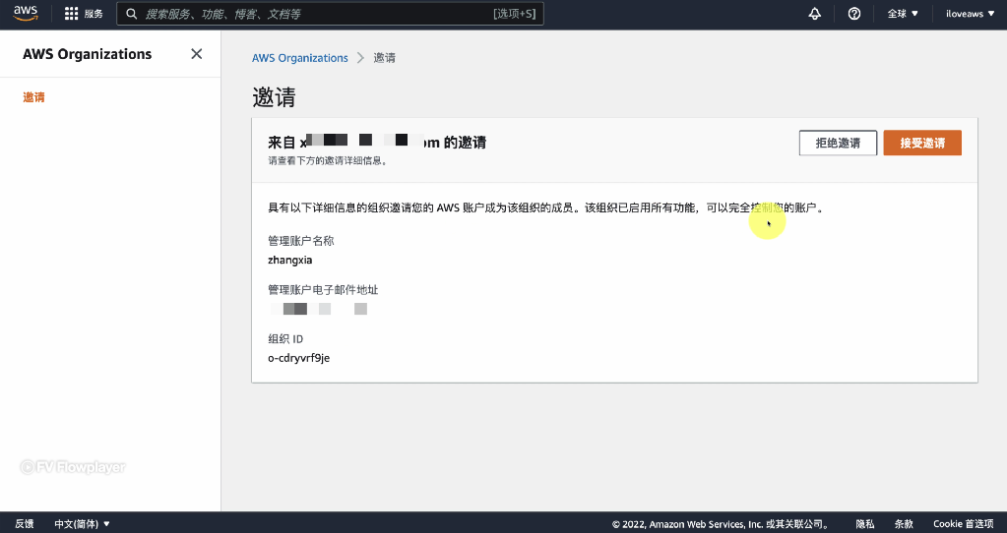
Task: Open 反馈 feedback link in footer
Action: point(25,524)
